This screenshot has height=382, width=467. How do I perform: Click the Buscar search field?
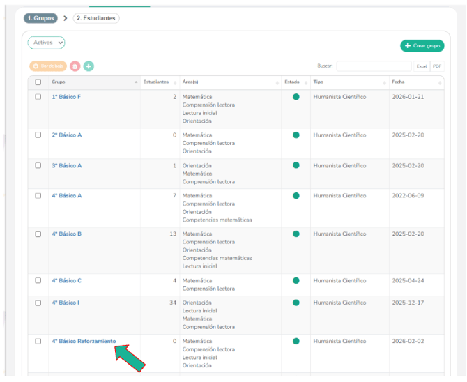(x=374, y=66)
